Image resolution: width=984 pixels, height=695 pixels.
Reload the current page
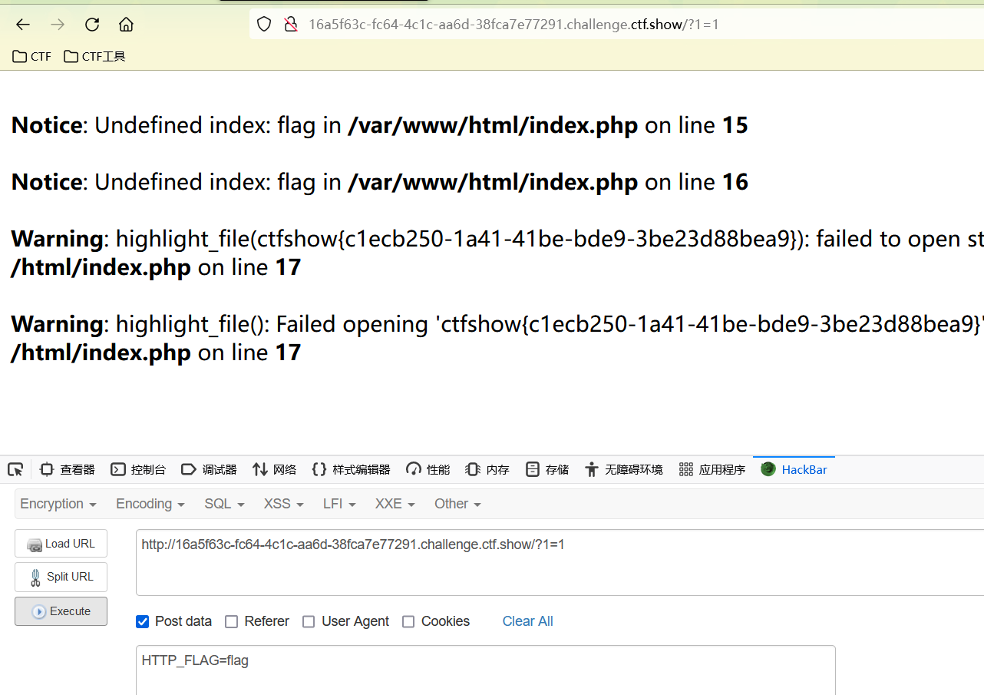point(91,24)
